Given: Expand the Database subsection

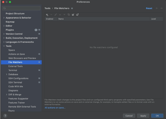Looking at the screenshot, I should 7,74.
